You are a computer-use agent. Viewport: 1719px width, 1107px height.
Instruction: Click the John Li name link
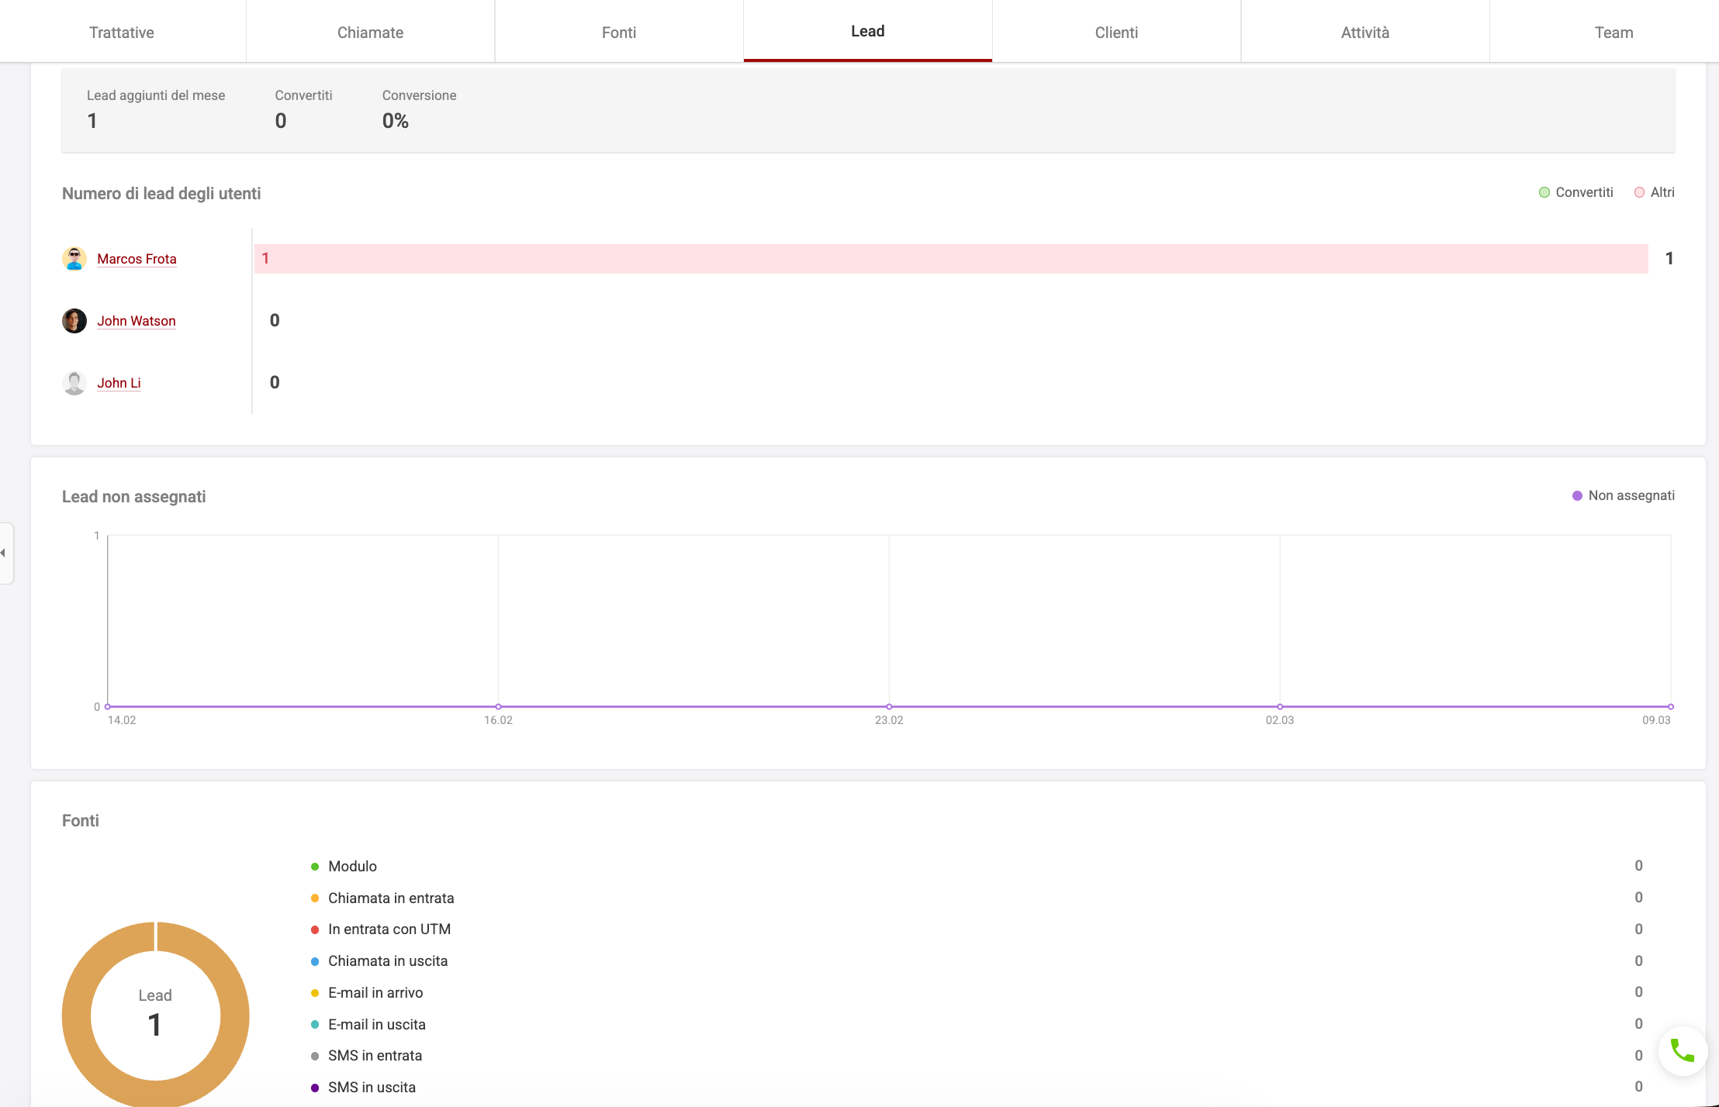point(119,383)
